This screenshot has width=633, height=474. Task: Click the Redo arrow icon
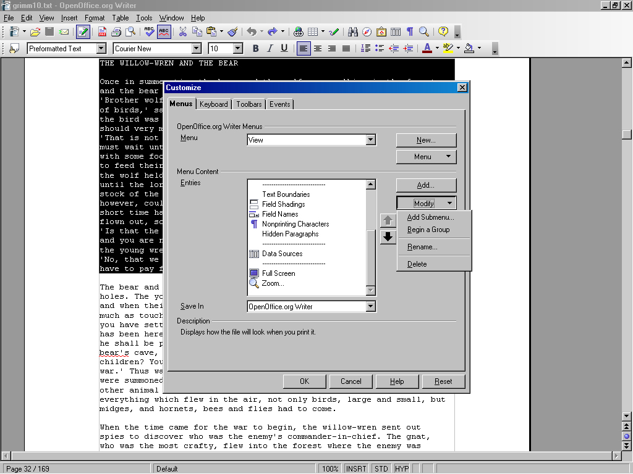click(273, 32)
